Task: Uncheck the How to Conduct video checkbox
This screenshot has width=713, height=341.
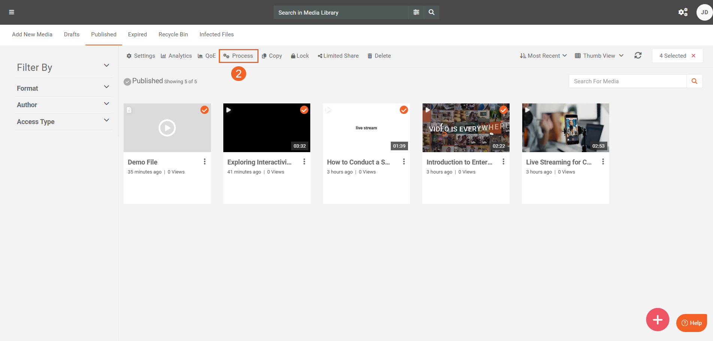Action: coord(404,110)
